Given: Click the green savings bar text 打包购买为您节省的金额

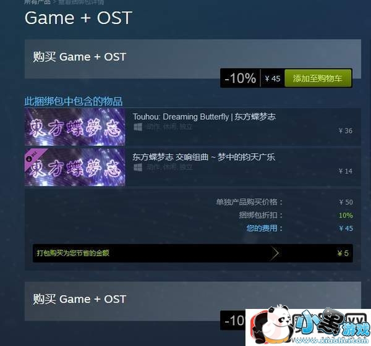Looking at the screenshot, I should 73,253.
